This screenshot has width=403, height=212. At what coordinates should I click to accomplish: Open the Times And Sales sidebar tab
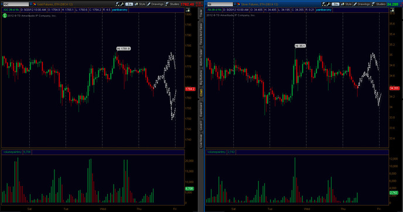tap(201, 34)
